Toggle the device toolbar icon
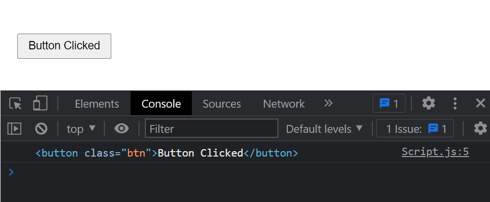 (x=41, y=103)
